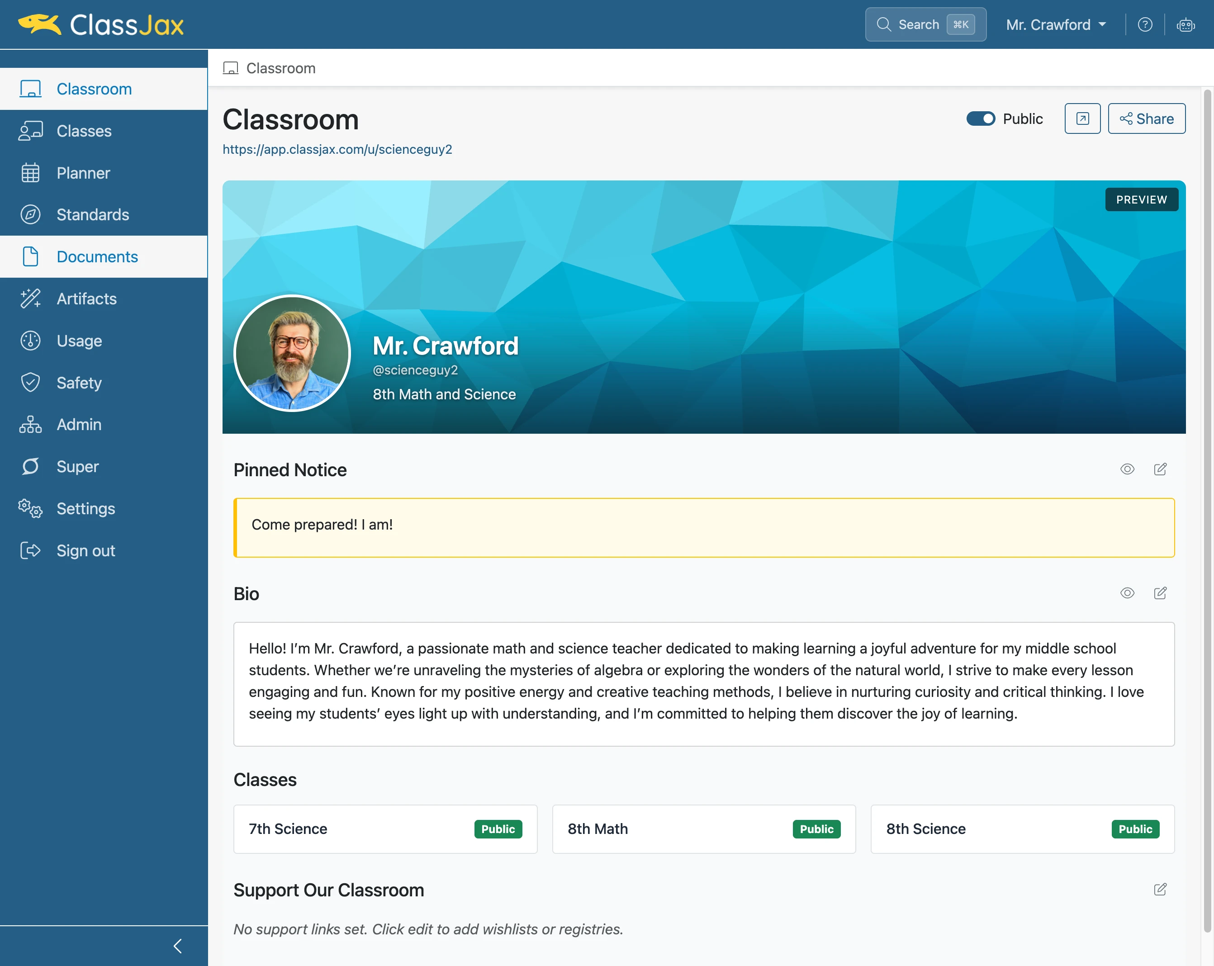Collapse the sidebar with the chevron
The height and width of the screenshot is (966, 1214).
pyautogui.click(x=178, y=946)
